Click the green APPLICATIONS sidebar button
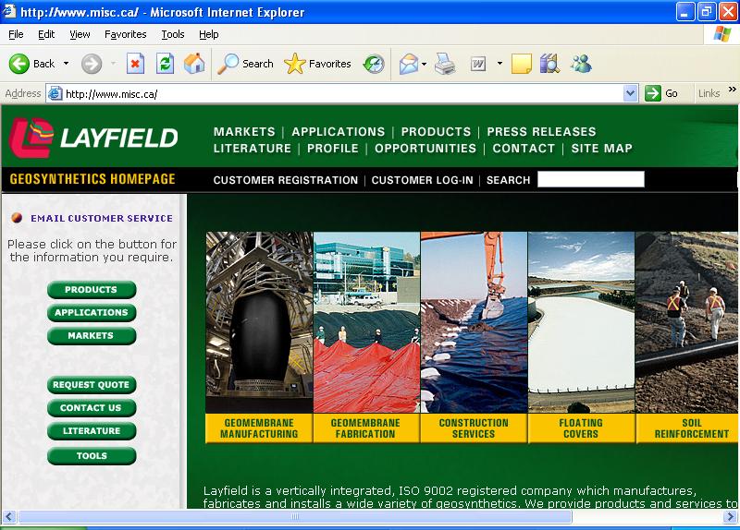Viewport: 740px width, 530px height. (92, 313)
